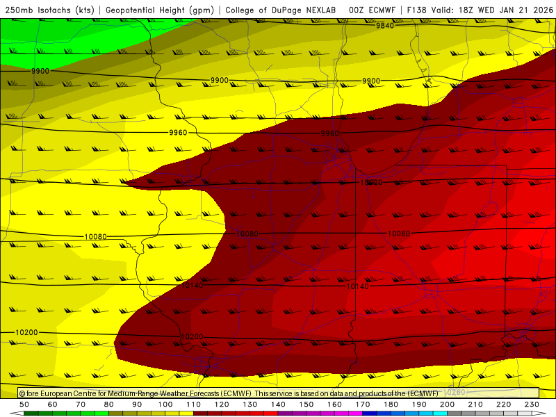The height and width of the screenshot is (417, 556).
Task: Click the 70 knot legend label
Action: [81, 404]
